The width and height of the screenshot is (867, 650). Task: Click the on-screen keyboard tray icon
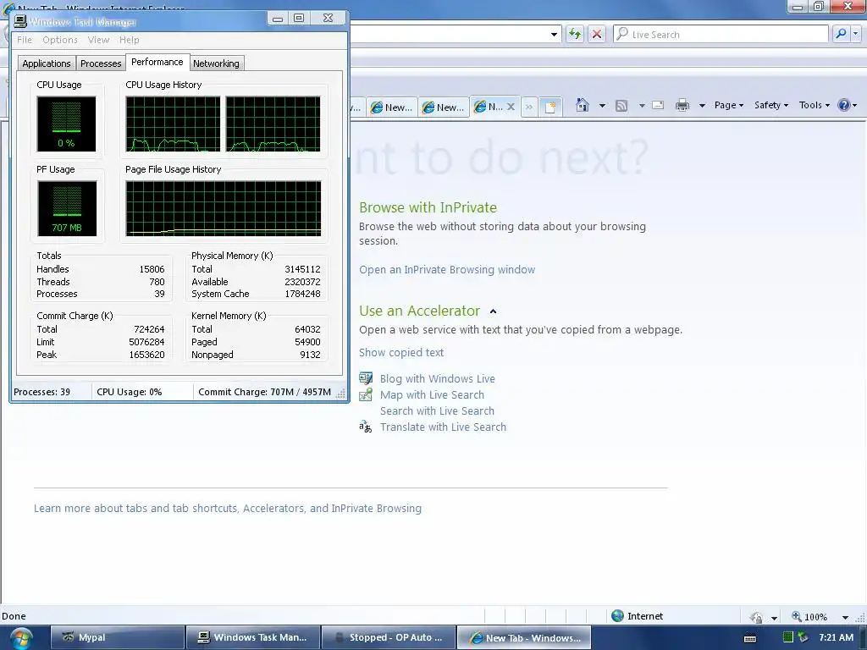[750, 638]
